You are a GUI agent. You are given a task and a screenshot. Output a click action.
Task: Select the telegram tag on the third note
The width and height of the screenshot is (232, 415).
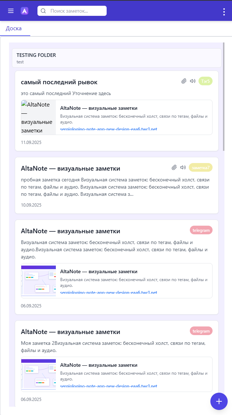tap(201, 230)
